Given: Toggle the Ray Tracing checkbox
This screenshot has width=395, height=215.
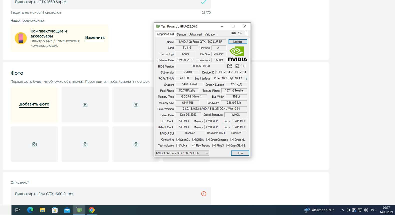Looking at the screenshot, I should 193,145.
